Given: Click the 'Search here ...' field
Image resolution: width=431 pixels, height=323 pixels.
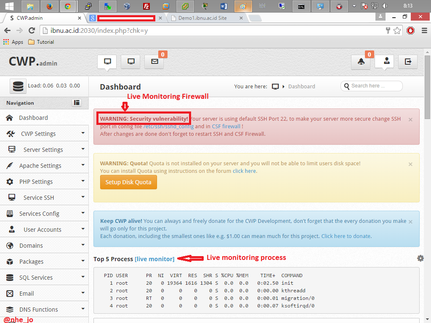Looking at the screenshot, I should 372,86.
